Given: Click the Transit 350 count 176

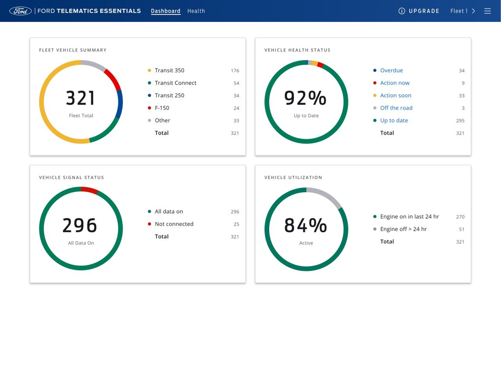Looking at the screenshot, I should (x=235, y=71).
